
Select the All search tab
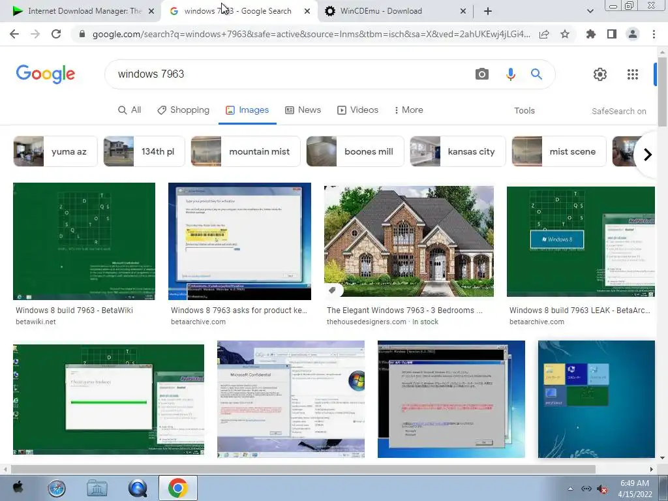130,110
